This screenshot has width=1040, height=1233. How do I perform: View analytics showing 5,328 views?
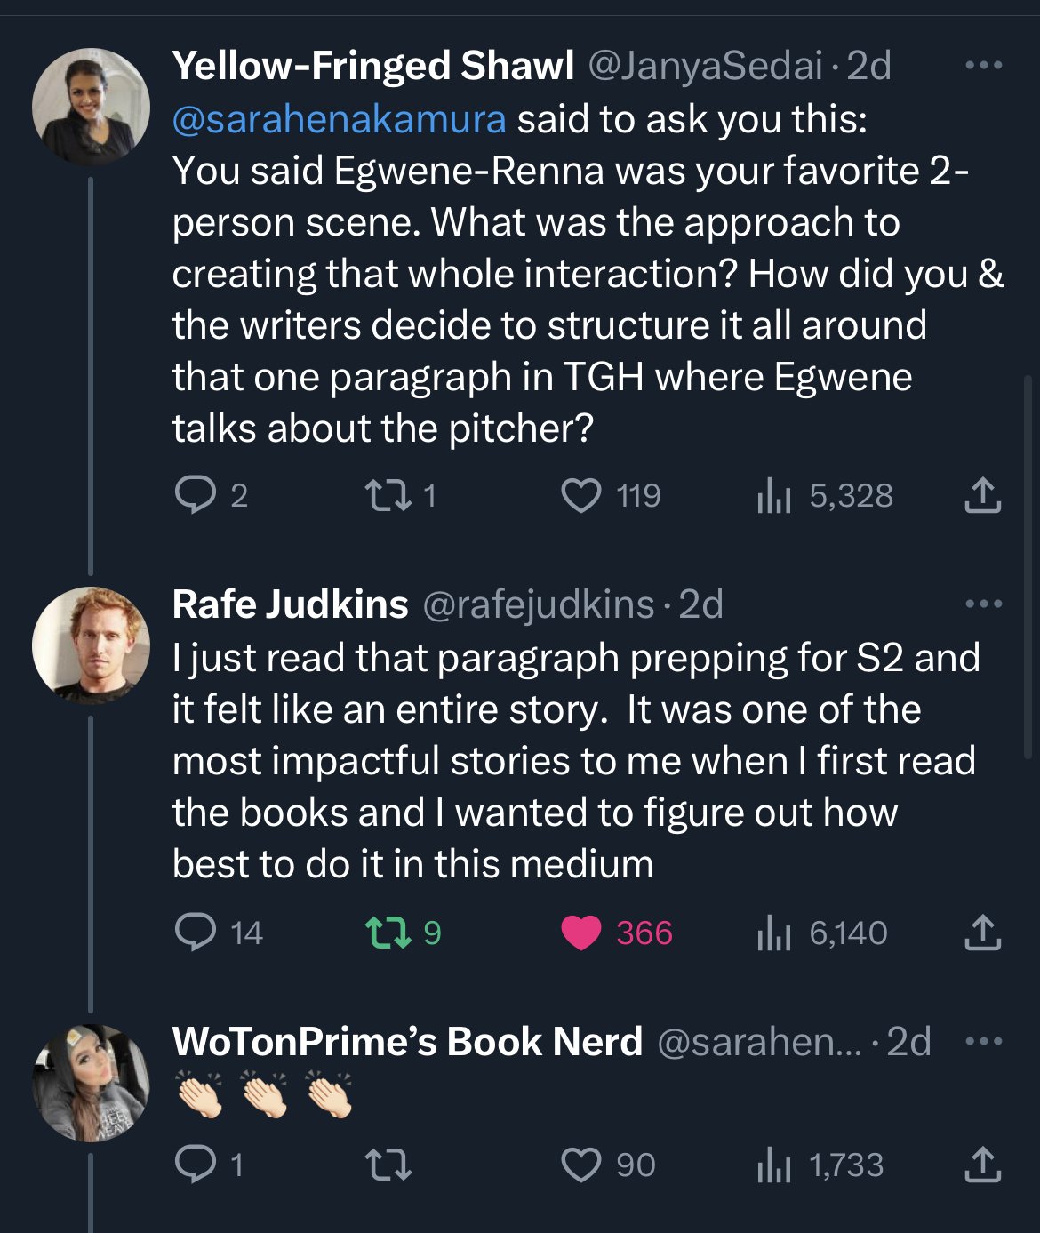(x=774, y=495)
